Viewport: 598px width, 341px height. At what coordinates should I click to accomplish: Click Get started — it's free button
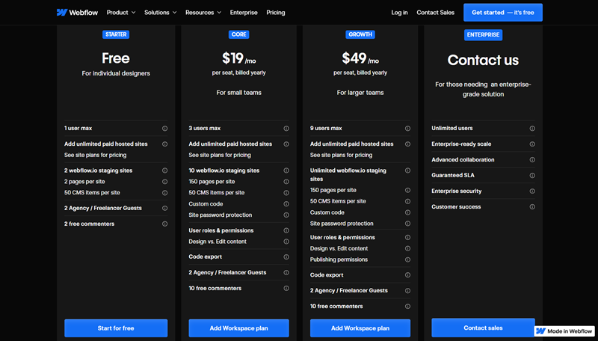(502, 13)
